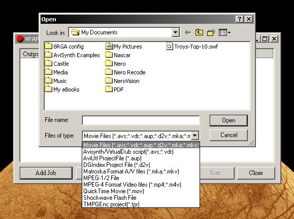Click the Back arrow toolbar icon
The height and width of the screenshot is (219, 294).
tap(188, 33)
